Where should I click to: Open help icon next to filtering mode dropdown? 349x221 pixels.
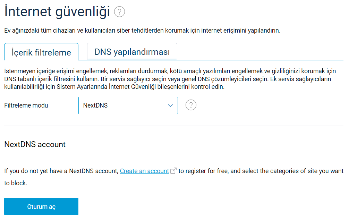(191, 105)
